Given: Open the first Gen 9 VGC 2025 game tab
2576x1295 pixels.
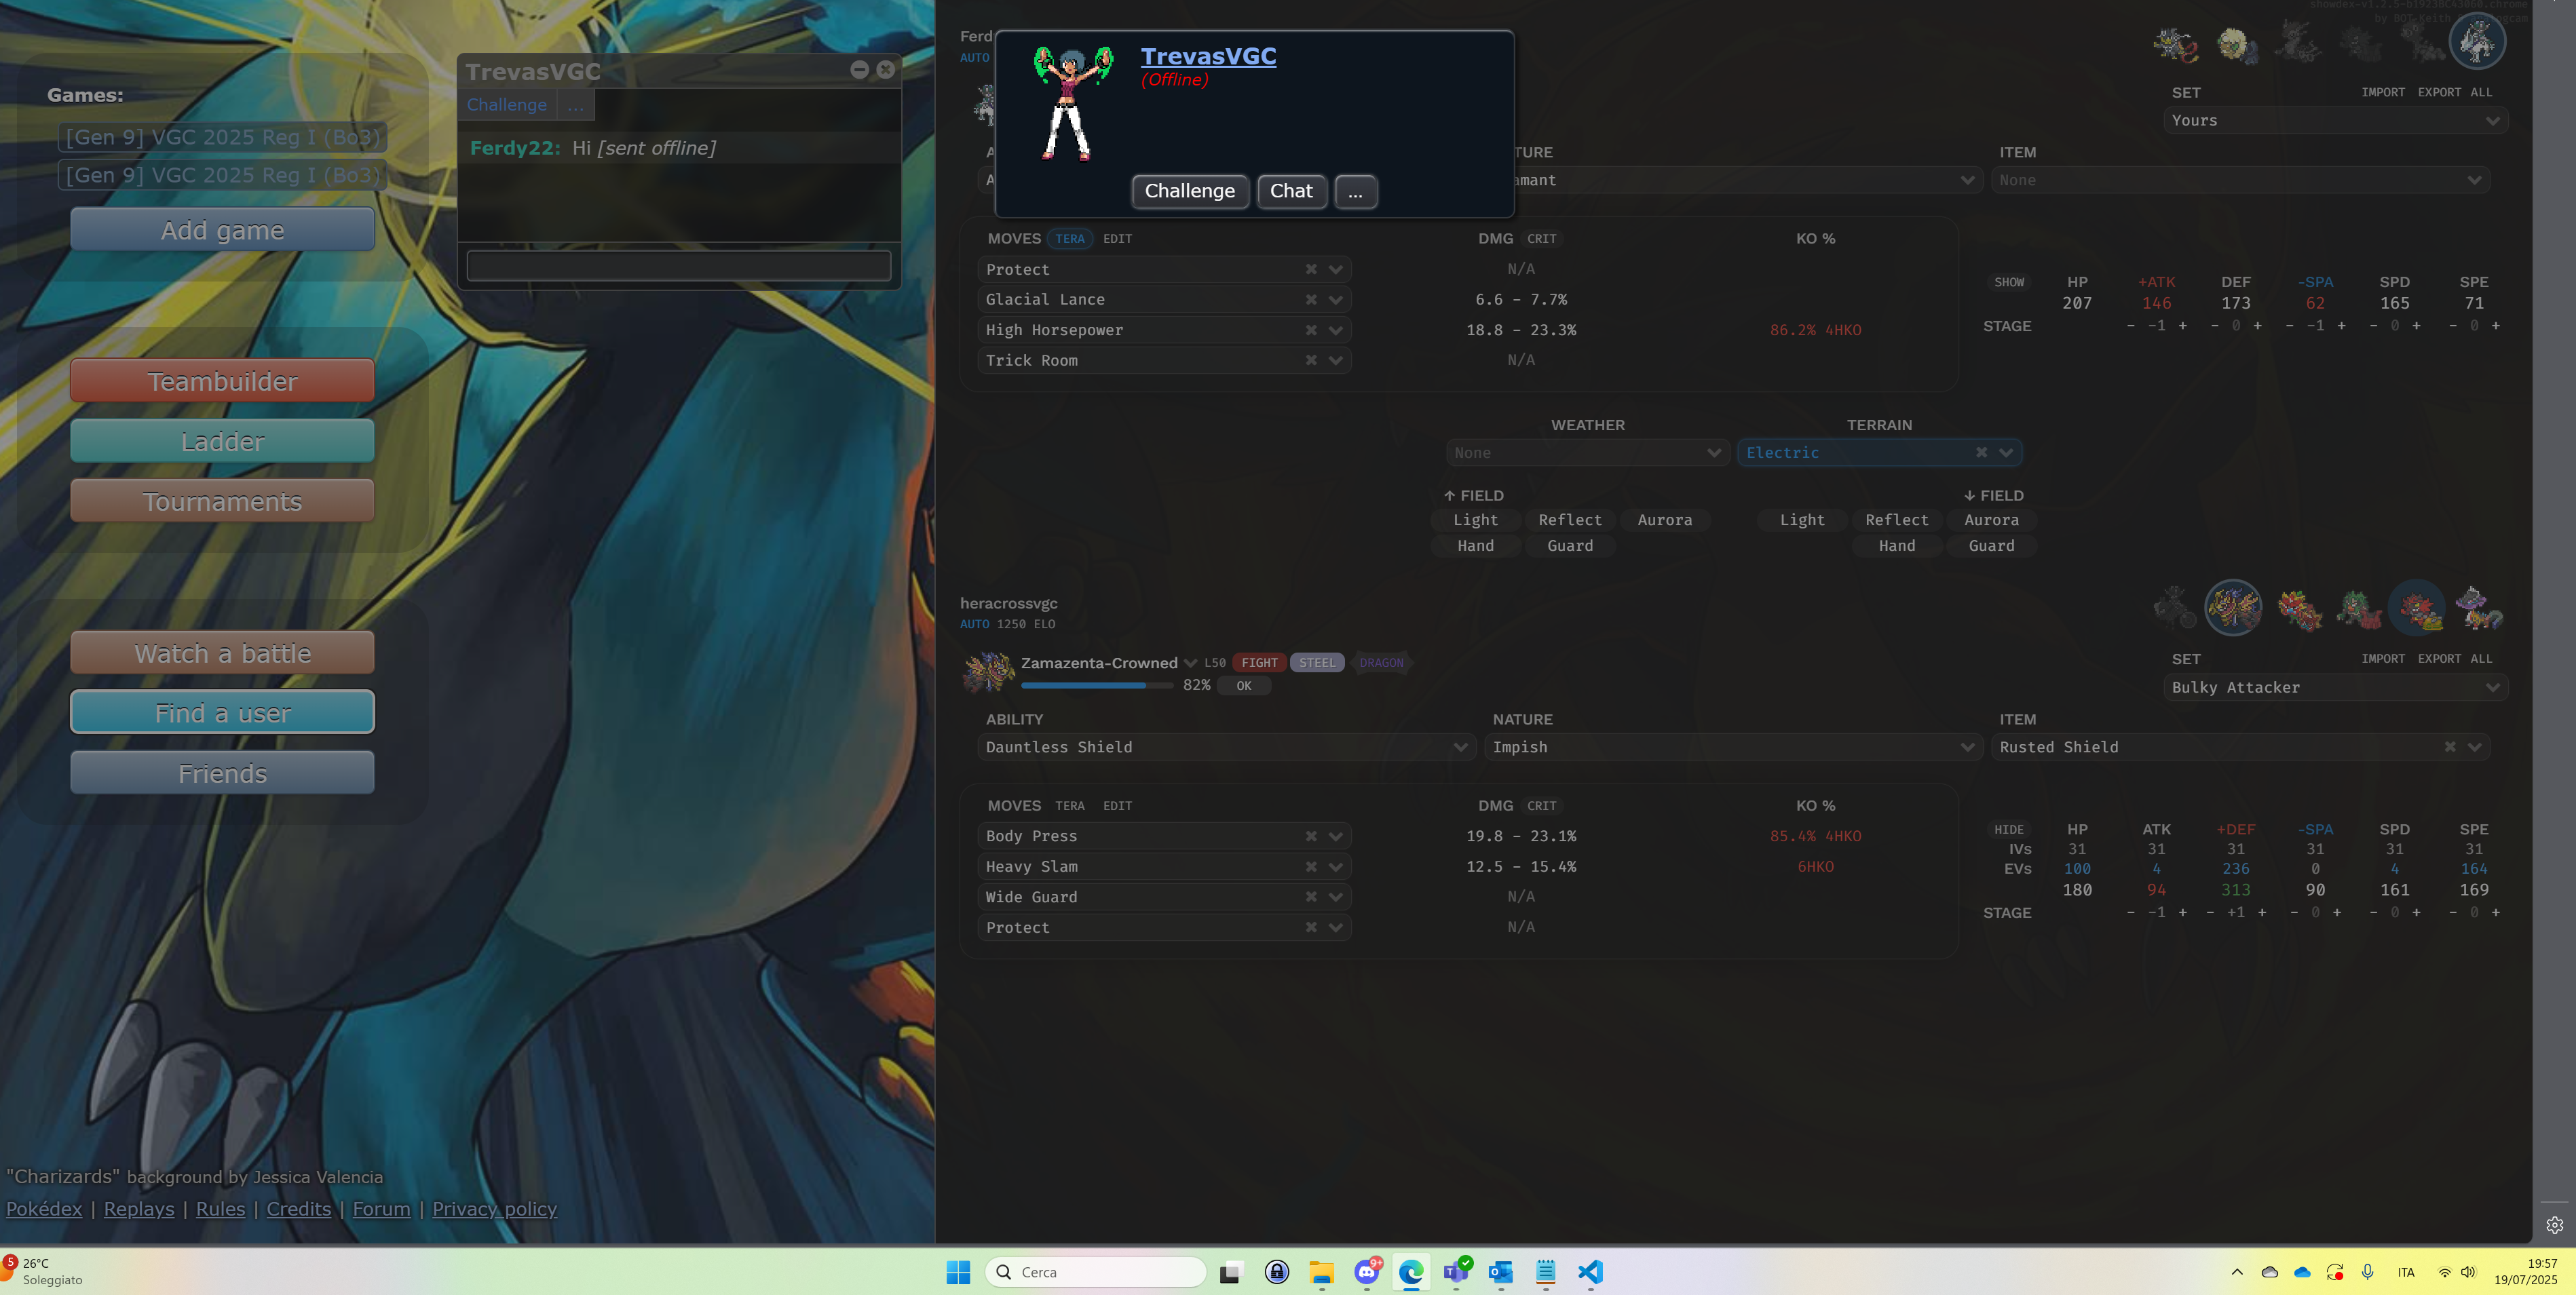Looking at the screenshot, I should [x=223, y=137].
